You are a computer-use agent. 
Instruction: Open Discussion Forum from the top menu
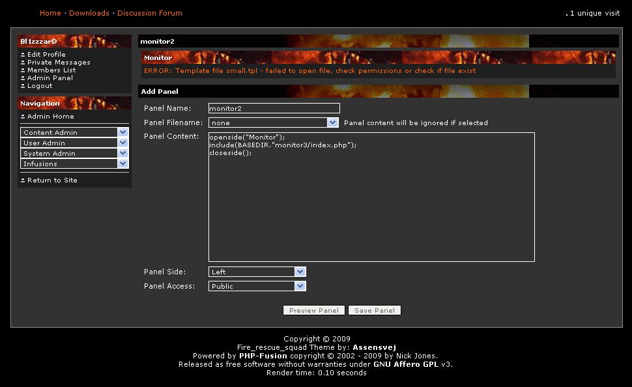pos(149,13)
